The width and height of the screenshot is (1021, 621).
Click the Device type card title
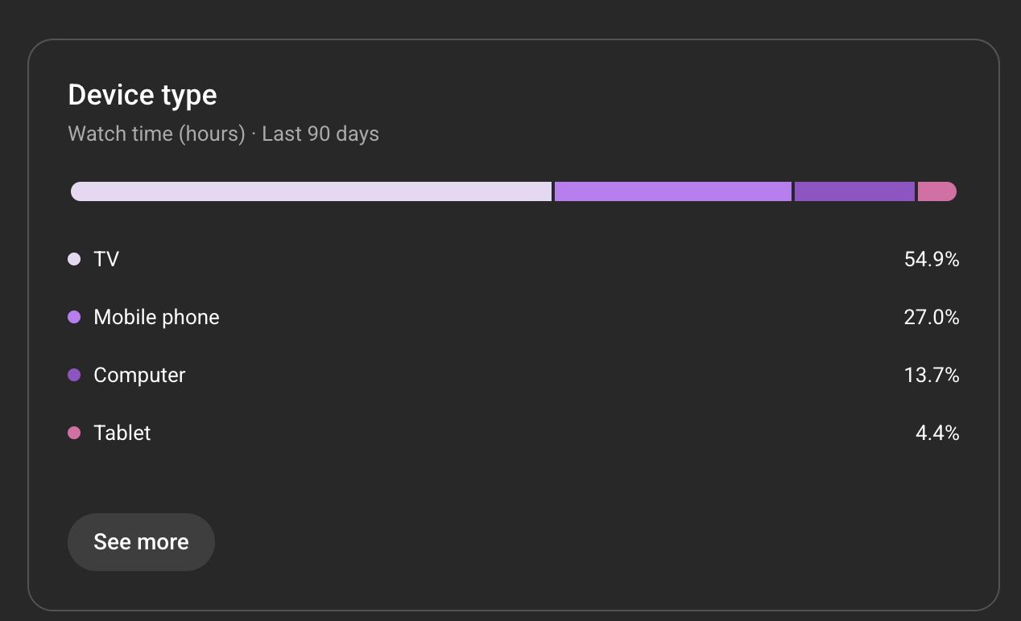[143, 95]
